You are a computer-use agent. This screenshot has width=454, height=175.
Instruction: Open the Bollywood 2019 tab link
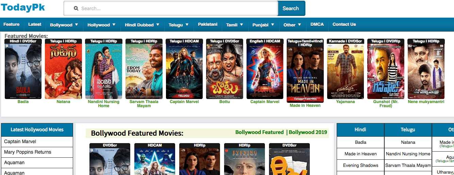pyautogui.click(x=308, y=132)
